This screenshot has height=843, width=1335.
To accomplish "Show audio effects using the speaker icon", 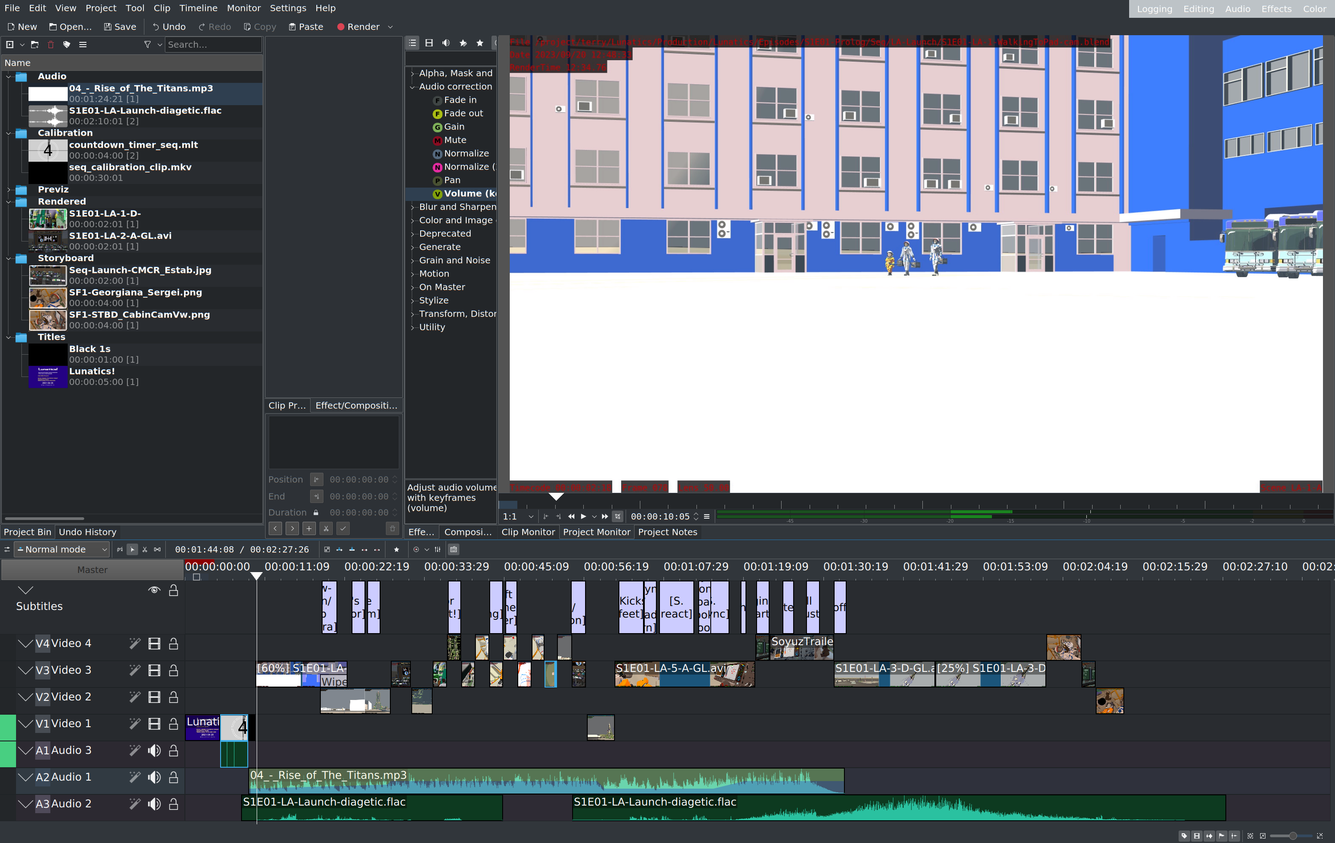I will point(446,43).
